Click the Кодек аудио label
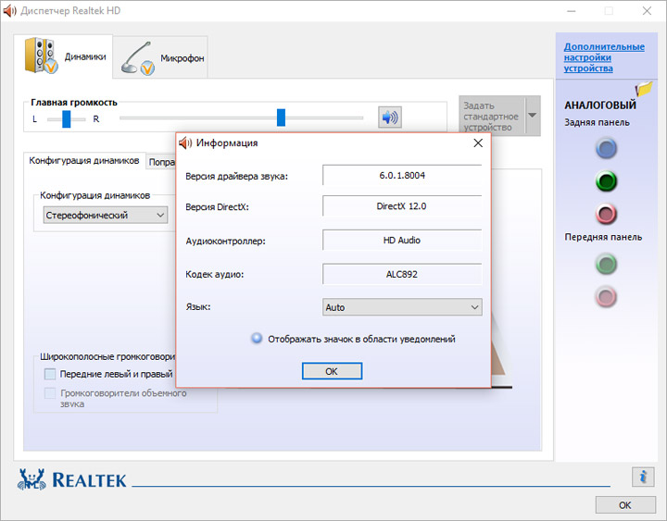667x521 pixels. point(214,275)
